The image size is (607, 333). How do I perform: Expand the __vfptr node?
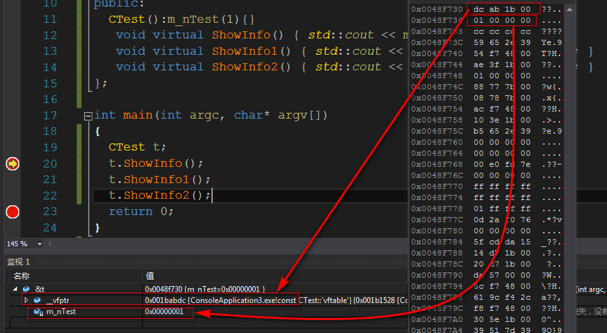click(x=26, y=300)
